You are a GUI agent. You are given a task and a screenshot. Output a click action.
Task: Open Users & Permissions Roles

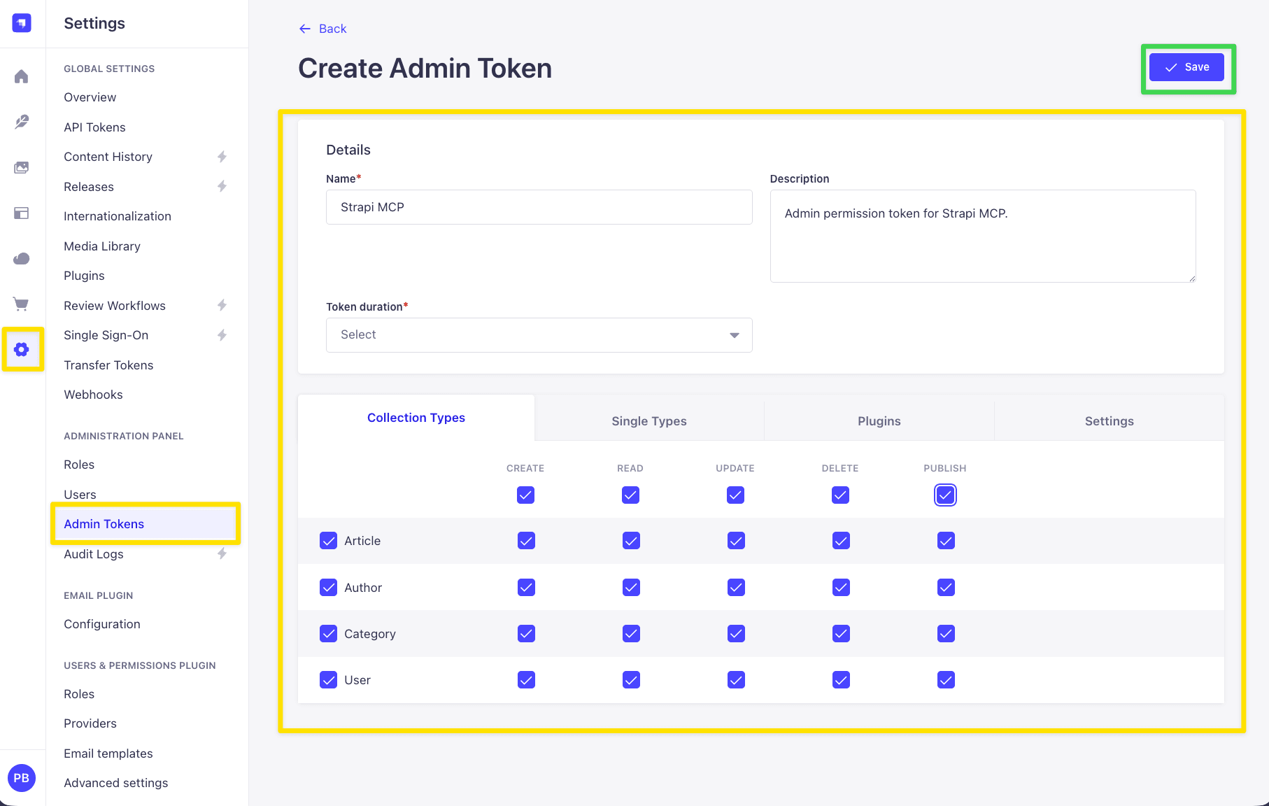coord(79,694)
